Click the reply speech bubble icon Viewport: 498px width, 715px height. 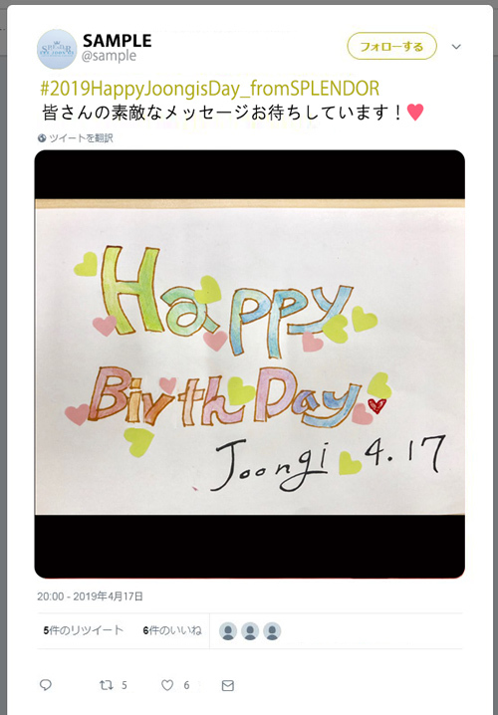pyautogui.click(x=46, y=684)
